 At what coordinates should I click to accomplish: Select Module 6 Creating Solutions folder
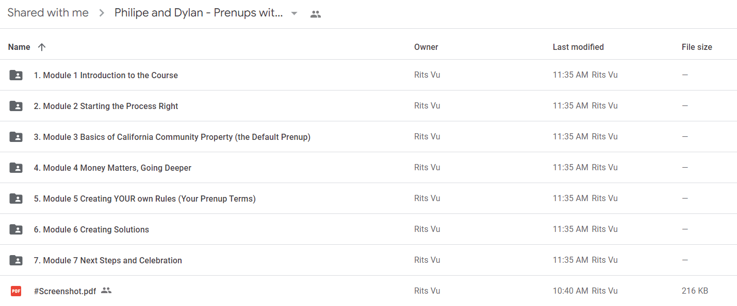368,229
